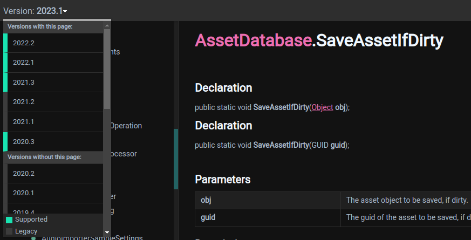The height and width of the screenshot is (240, 471).
Task: Click the gray Legacy legend swatch
Action: click(x=9, y=231)
